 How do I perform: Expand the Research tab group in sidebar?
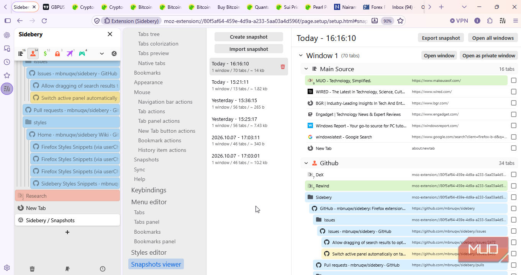click(20, 196)
